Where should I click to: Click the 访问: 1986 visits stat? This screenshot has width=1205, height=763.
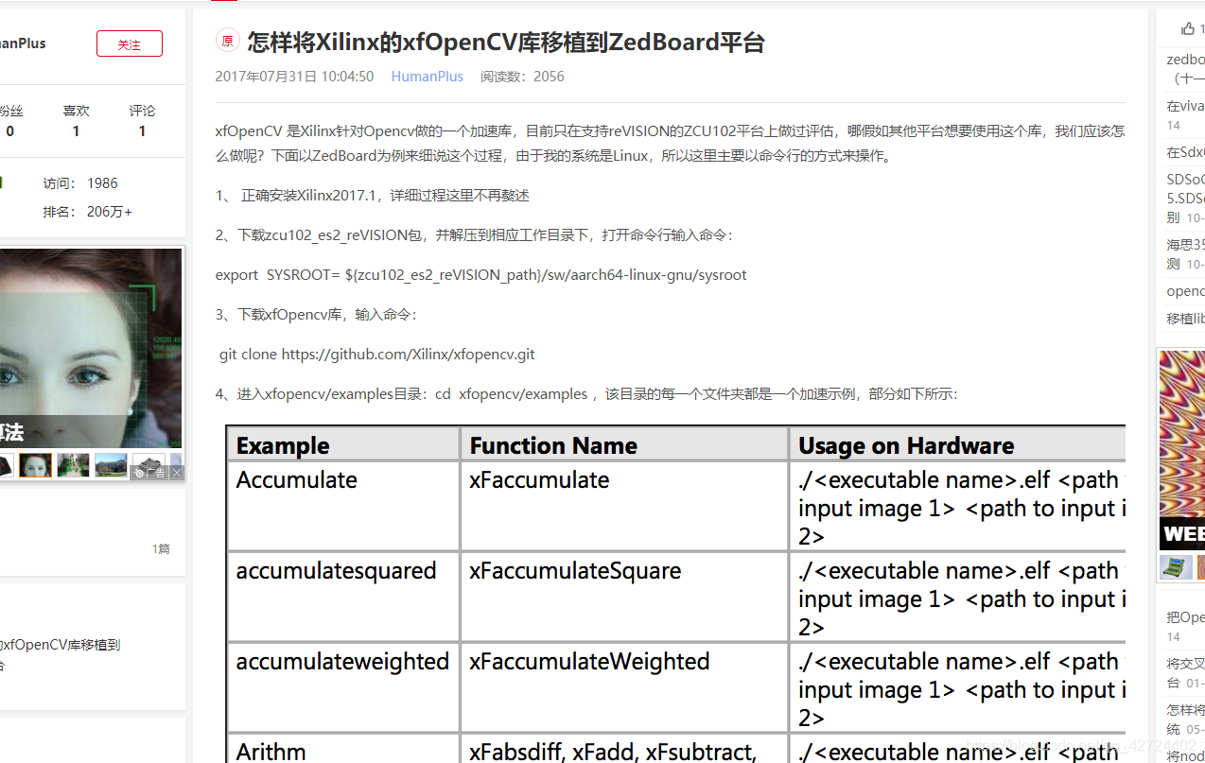(x=80, y=183)
